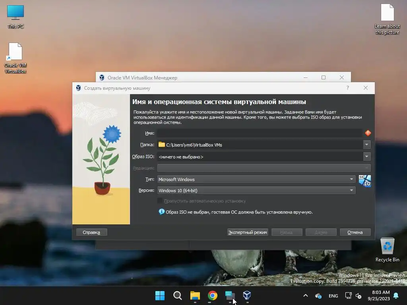Click the Образ ISO: label
The height and width of the screenshot is (305, 407).
coord(143,156)
